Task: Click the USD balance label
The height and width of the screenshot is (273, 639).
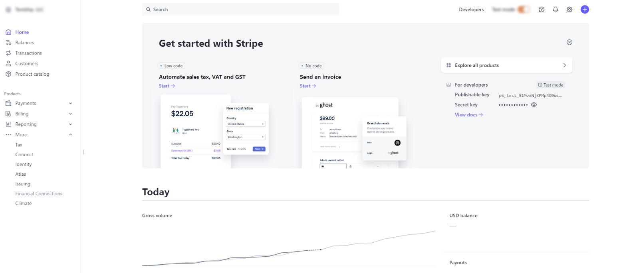Action: pos(463,216)
